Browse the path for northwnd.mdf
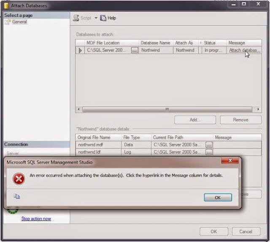The height and width of the screenshot is (242, 270). (209, 145)
